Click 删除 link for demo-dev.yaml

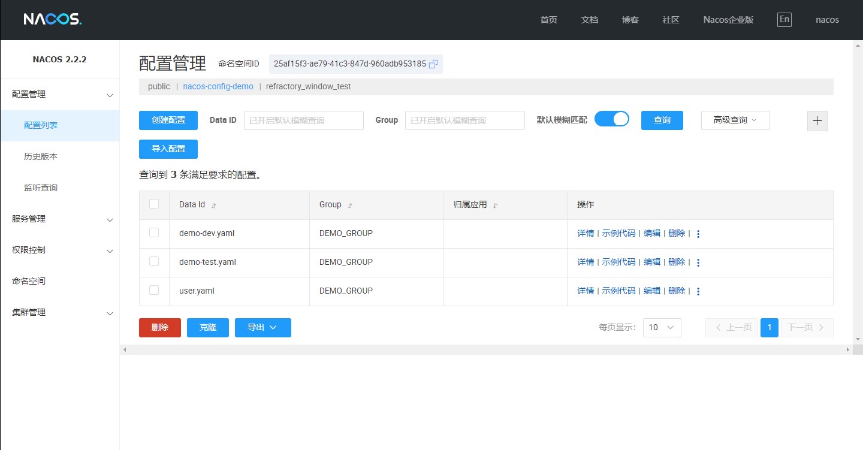pos(677,233)
